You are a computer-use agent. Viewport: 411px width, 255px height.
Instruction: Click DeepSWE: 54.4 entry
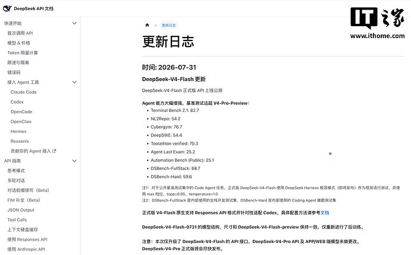(x=166, y=135)
